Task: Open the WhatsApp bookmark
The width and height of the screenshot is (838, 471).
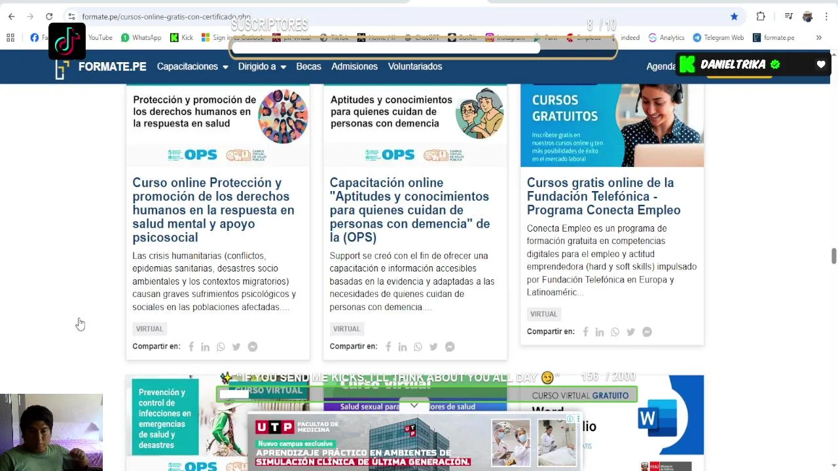Action: pos(141,38)
